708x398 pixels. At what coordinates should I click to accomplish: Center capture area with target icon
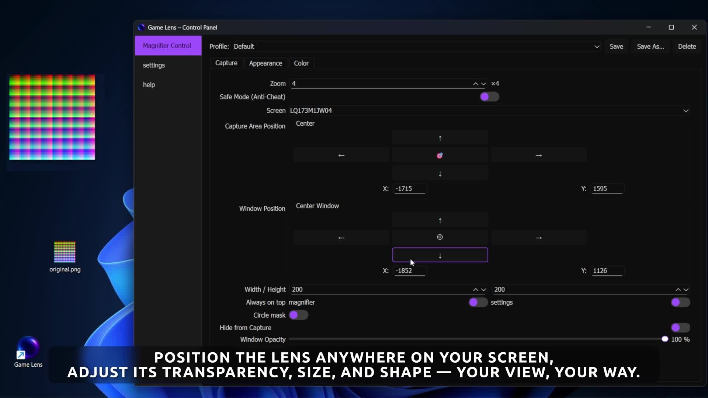(x=440, y=156)
